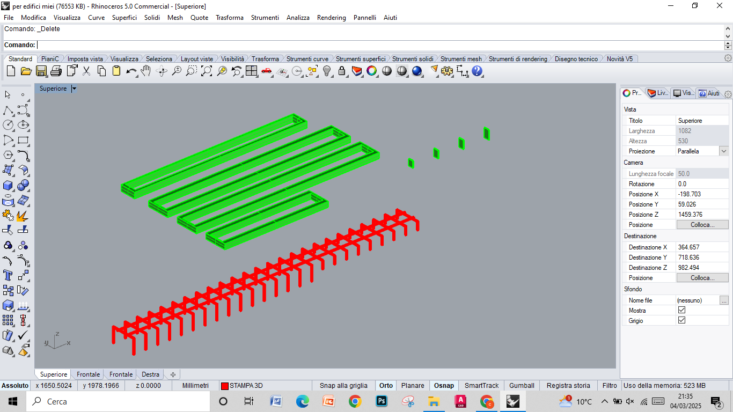Toggle Gumball in status bar
Image resolution: width=733 pixels, height=412 pixels.
click(x=522, y=385)
